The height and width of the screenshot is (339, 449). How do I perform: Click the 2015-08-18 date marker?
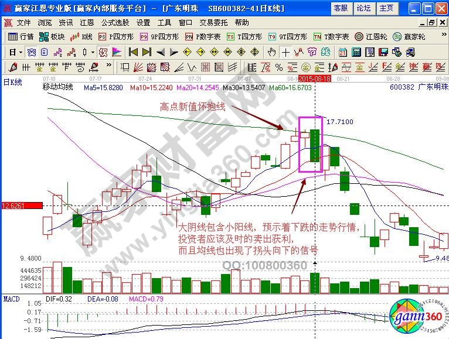[315, 78]
